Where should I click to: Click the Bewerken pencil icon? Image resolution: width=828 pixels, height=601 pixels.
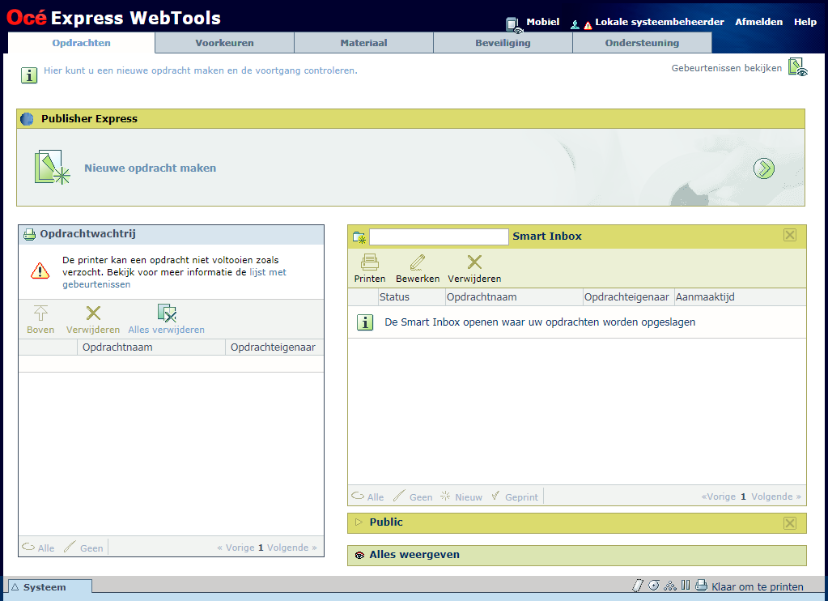pyautogui.click(x=417, y=262)
